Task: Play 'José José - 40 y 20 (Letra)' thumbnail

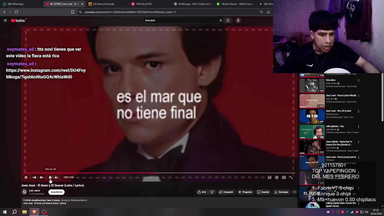Action: tap(312, 116)
